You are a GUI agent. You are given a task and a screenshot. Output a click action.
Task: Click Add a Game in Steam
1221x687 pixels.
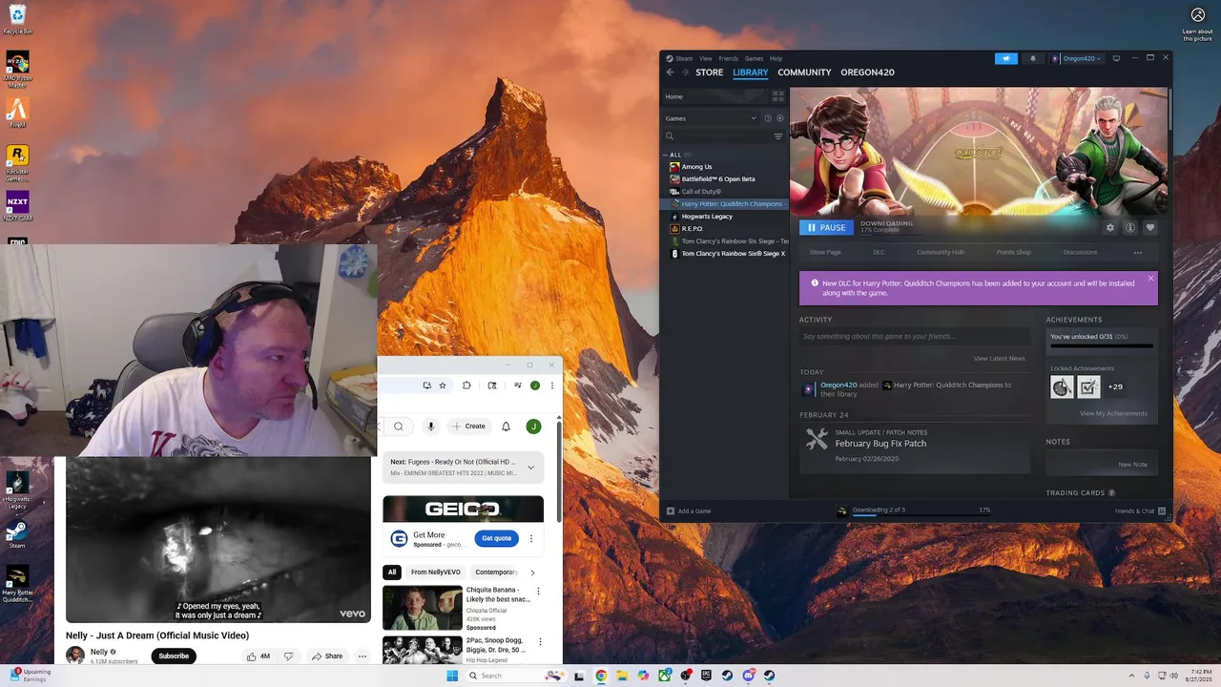(689, 511)
